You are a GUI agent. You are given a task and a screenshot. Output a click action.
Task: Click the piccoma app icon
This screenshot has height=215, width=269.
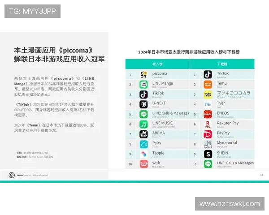[x=143, y=75]
